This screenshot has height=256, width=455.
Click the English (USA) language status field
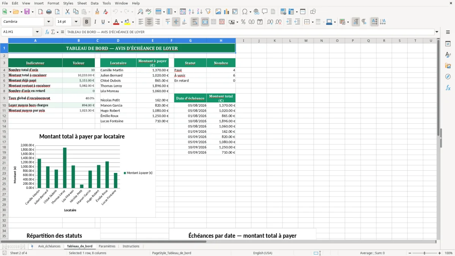263,253
